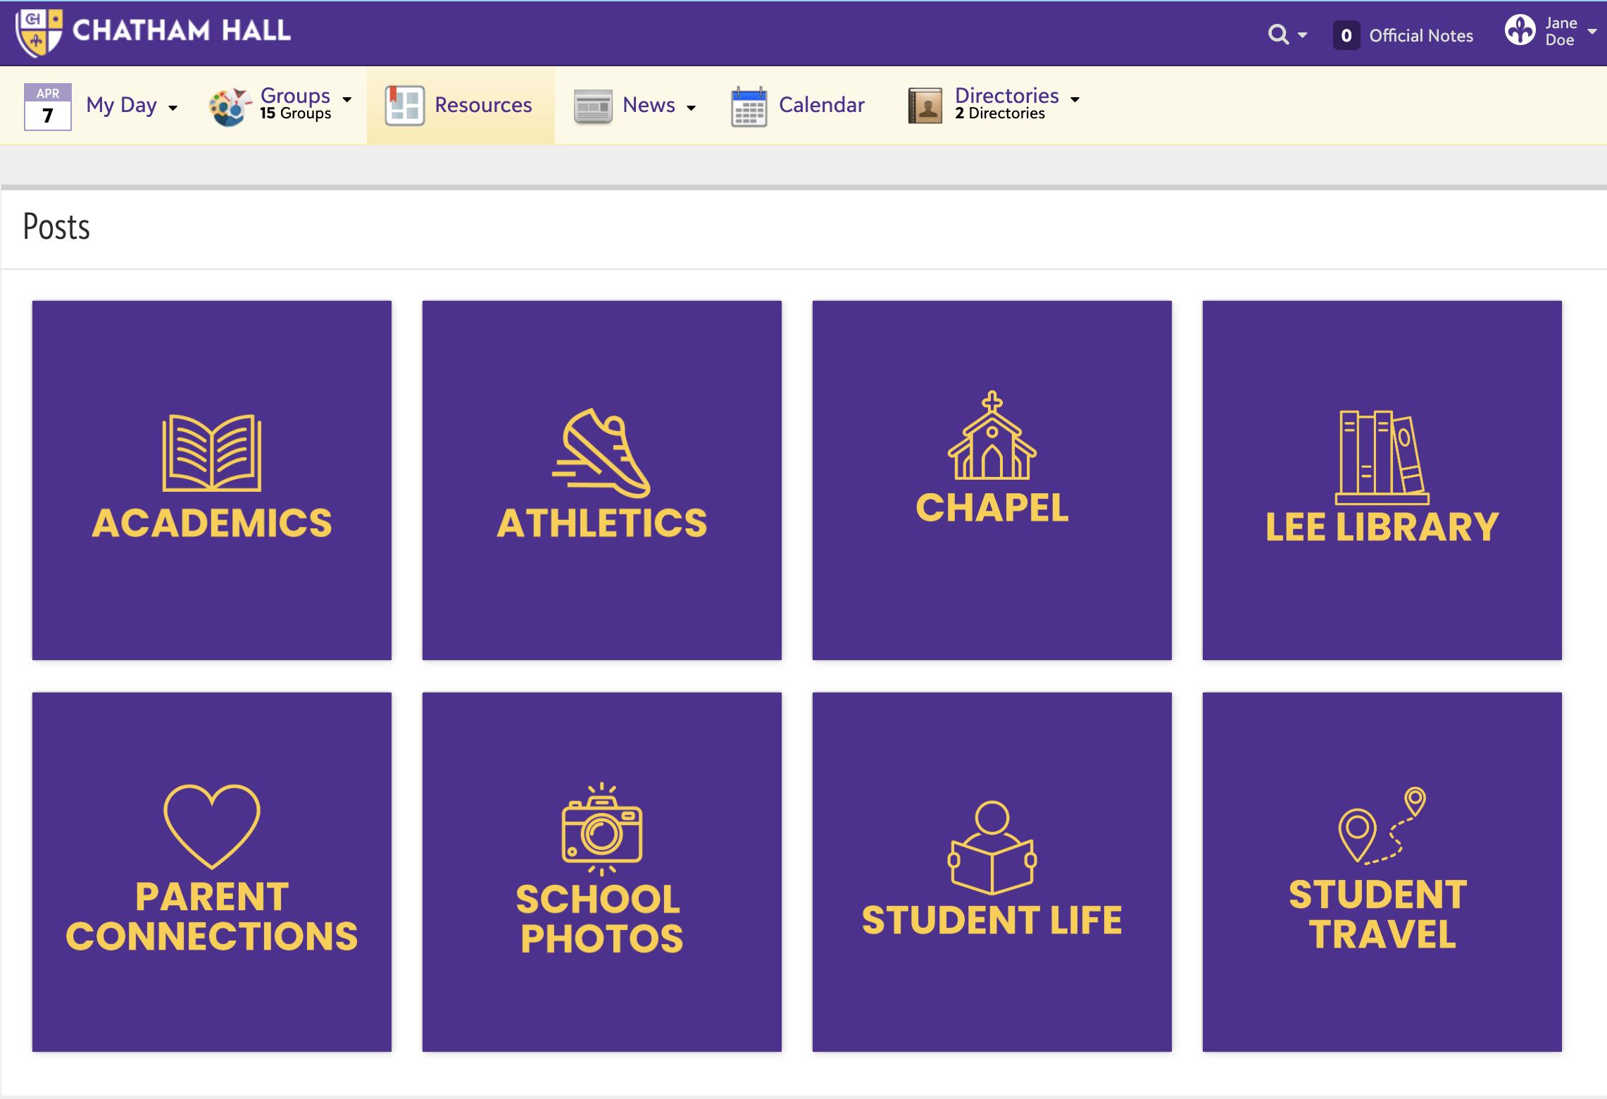Viewport: 1607px width, 1099px height.
Task: Click the April 7 date icon
Action: pyautogui.click(x=47, y=106)
